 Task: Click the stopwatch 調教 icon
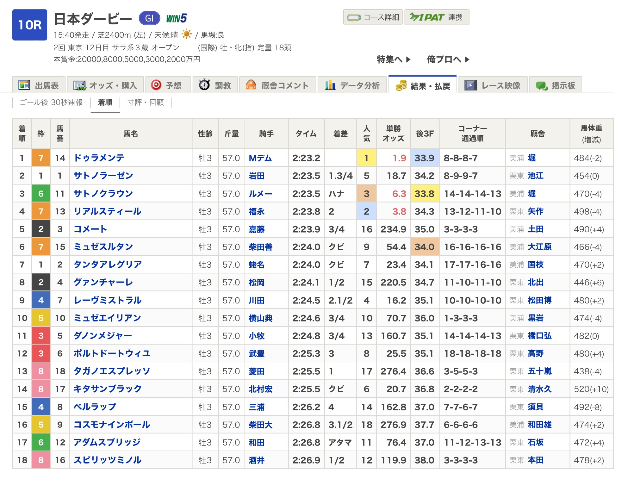pos(204,85)
